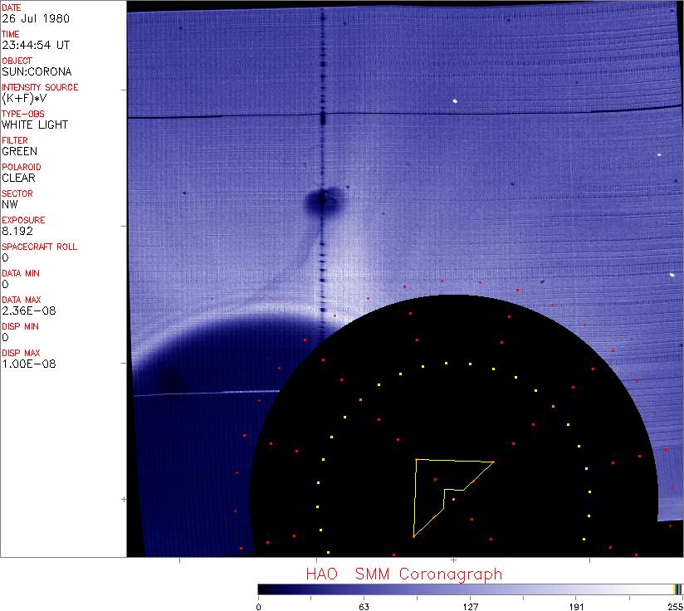Click the color bar label 63

[364, 604]
